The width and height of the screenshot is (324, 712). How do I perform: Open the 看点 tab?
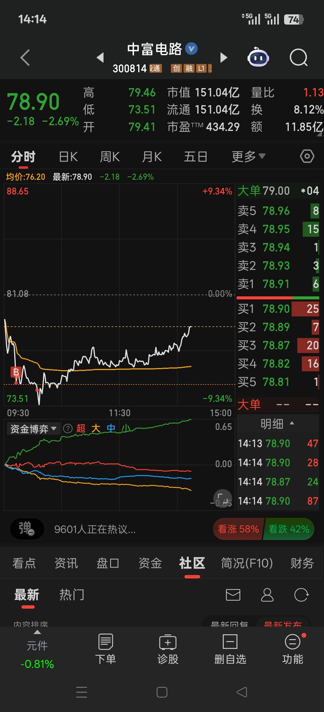(24, 563)
